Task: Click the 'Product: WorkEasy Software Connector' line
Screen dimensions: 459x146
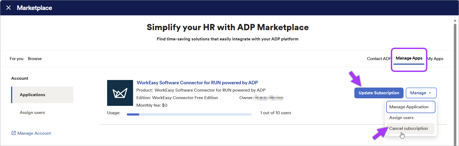Action: tap(201, 90)
